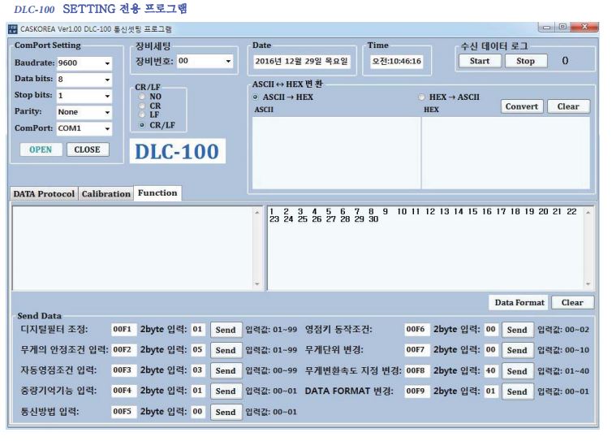612x441 pixels.
Task: Stop the receive data log
Action: 526,61
